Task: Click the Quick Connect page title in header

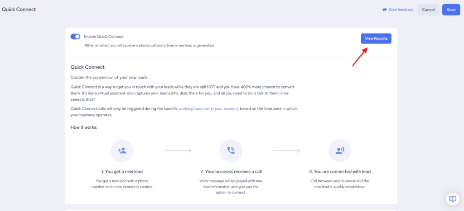Action: click(x=19, y=9)
